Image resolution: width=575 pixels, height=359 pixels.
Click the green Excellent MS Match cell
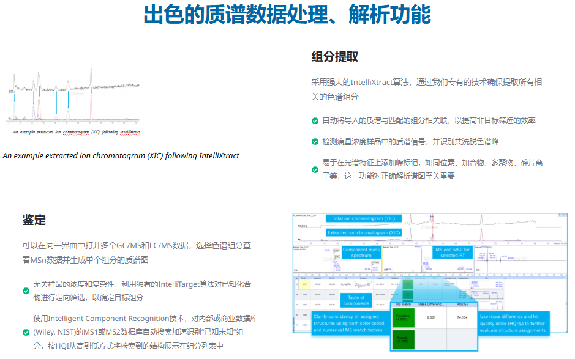pyautogui.click(x=404, y=317)
